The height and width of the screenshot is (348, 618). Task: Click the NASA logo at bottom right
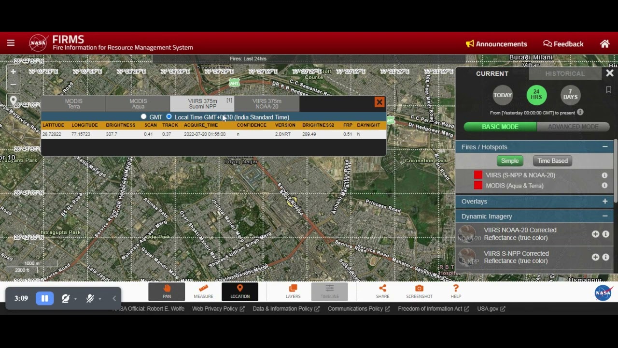603,292
